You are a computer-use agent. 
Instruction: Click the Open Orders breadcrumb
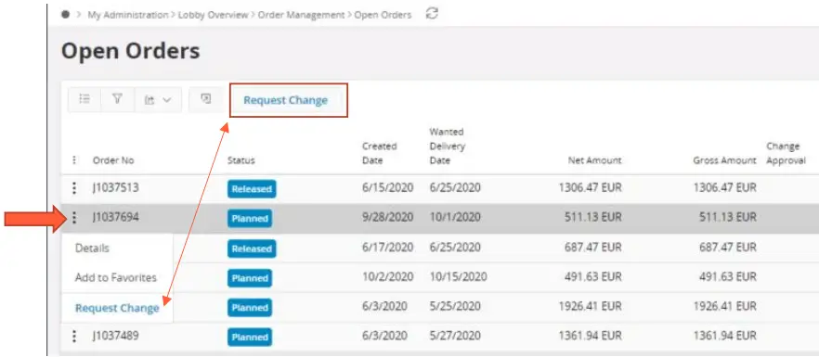383,15
